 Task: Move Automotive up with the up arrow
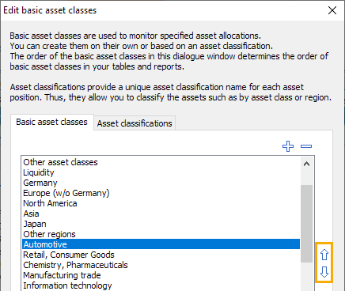(x=324, y=255)
